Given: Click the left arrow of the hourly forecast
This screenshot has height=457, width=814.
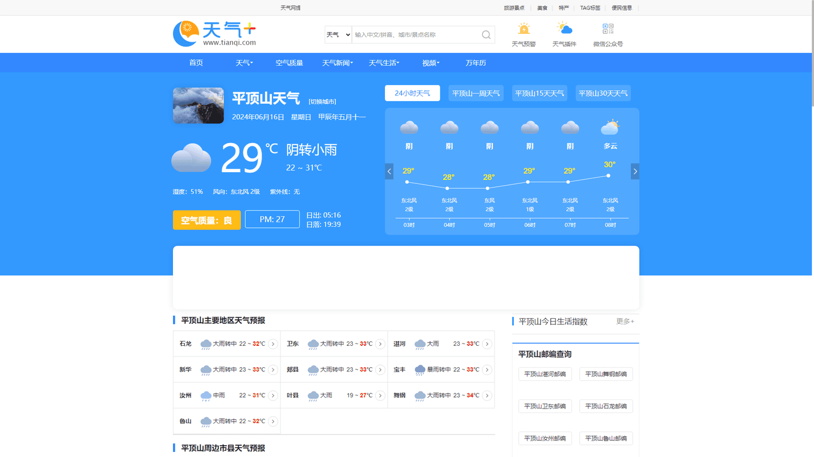Looking at the screenshot, I should [389, 172].
